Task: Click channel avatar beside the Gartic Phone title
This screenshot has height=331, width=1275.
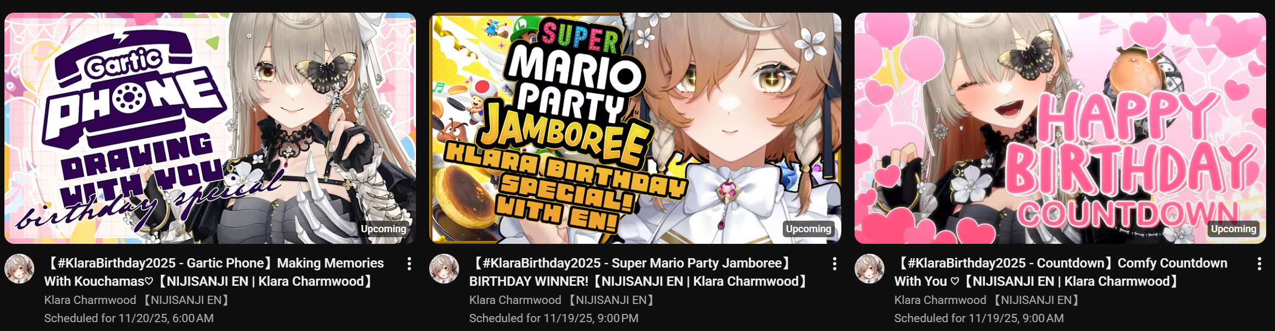Action: click(19, 269)
